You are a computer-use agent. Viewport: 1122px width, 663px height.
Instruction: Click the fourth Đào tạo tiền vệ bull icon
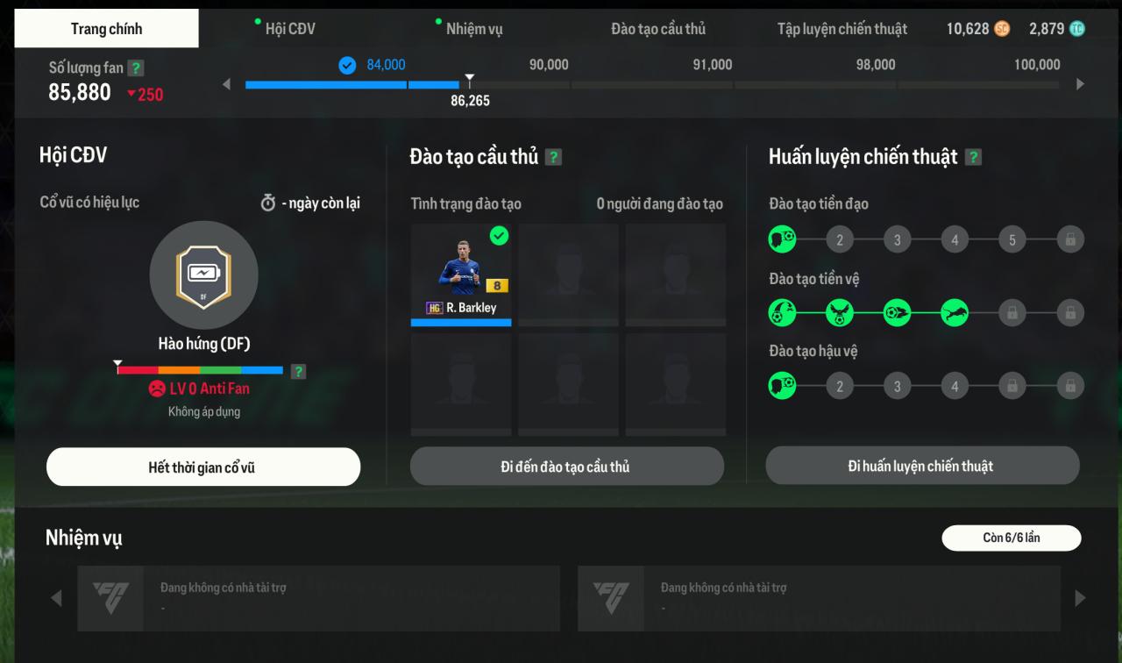point(955,312)
